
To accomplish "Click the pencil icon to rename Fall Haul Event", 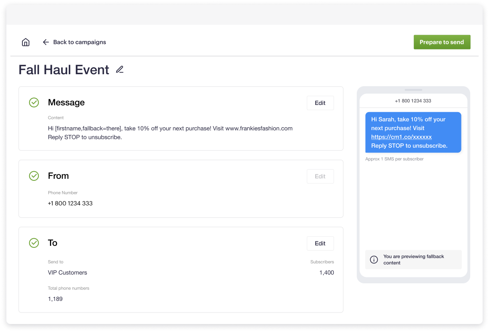I will point(119,69).
